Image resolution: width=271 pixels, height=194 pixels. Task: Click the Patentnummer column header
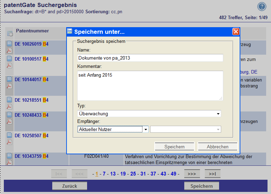pyautogui.click(x=32, y=31)
